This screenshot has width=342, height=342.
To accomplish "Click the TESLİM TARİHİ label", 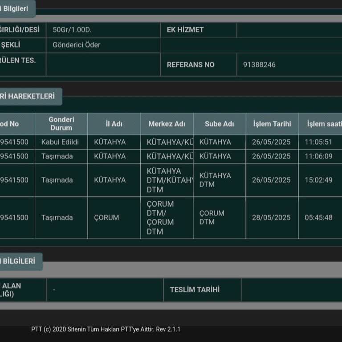I will [x=195, y=289].
